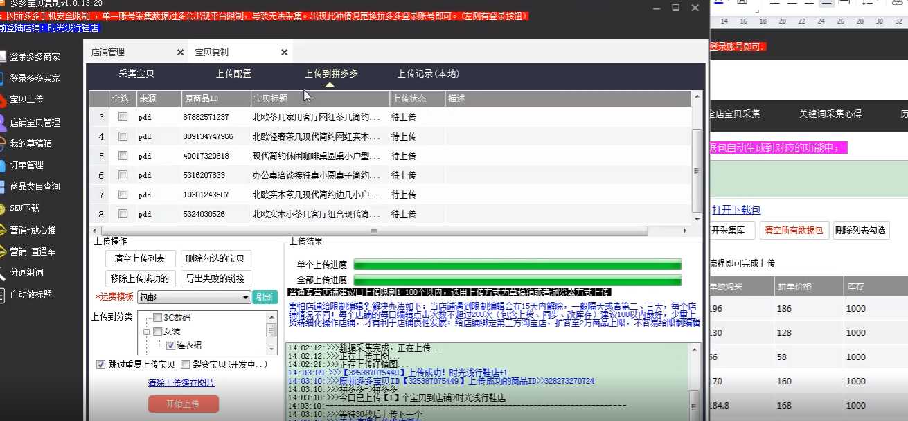Open the 上传记录(本地) step tab
Image resolution: width=908 pixels, height=421 pixels.
coord(428,73)
